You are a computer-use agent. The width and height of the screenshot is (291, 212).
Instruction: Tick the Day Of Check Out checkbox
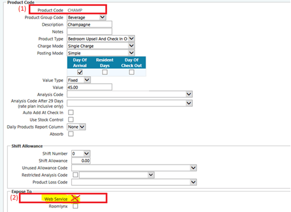132,72
